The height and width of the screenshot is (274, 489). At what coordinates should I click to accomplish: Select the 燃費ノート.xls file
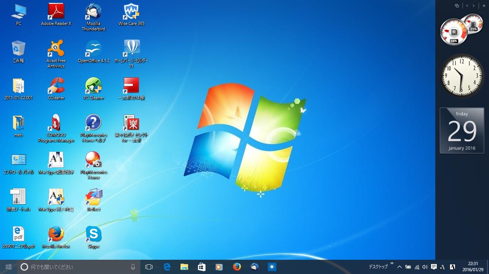tap(18, 200)
